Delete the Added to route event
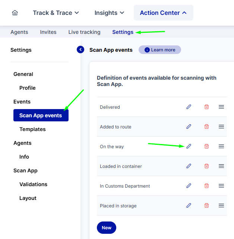Viewport: 234px width, 239px height. (206, 127)
